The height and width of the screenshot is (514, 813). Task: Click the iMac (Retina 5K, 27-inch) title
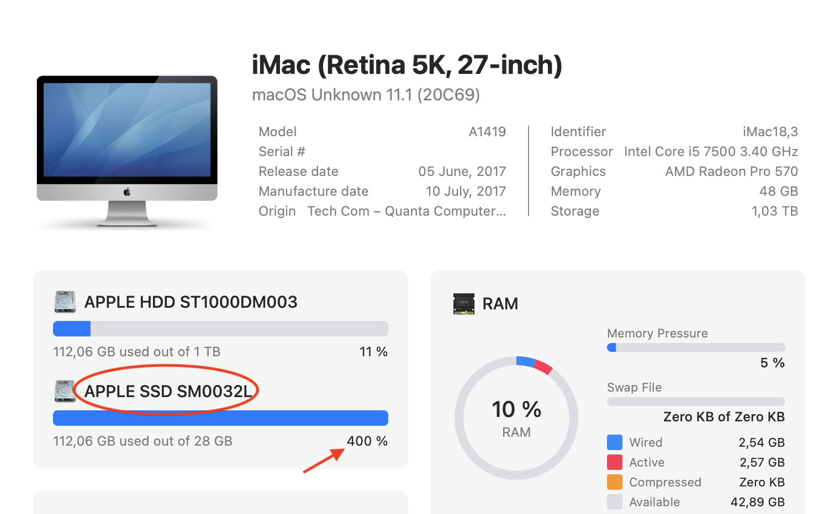pos(407,65)
